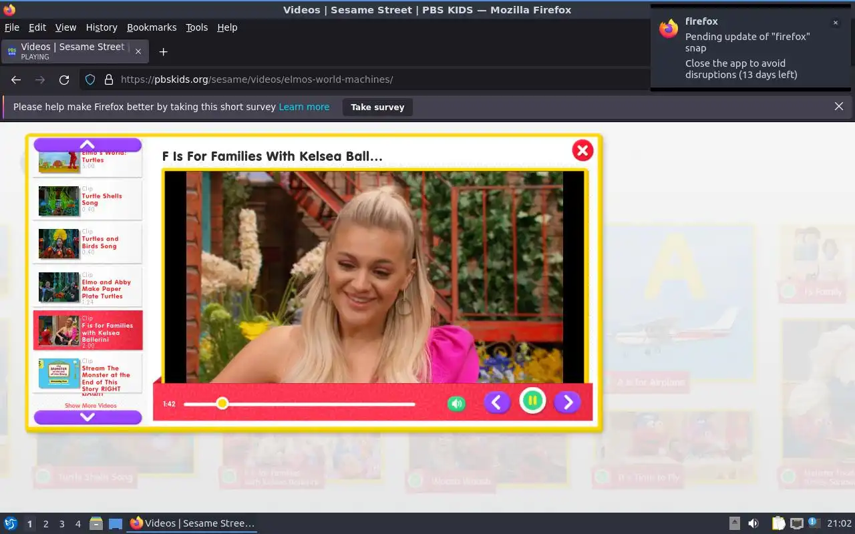
Task: Go back to previous page
Action: 16,79
